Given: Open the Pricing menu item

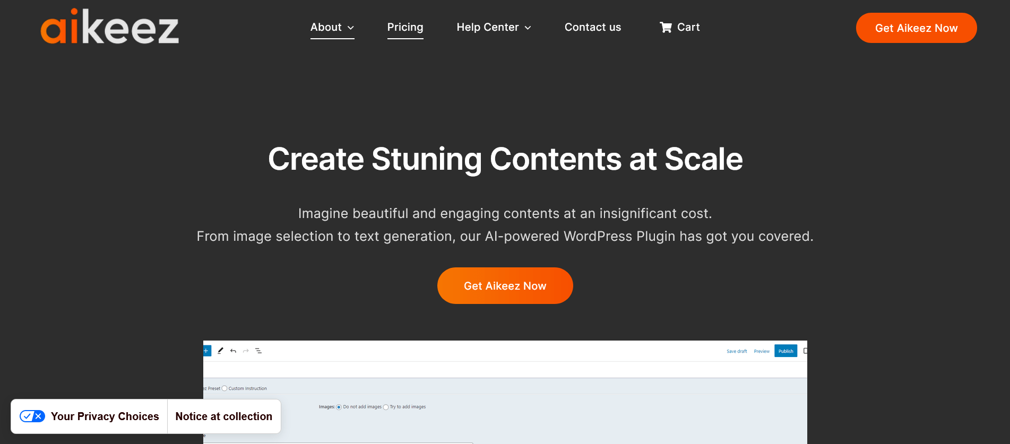Looking at the screenshot, I should click(405, 27).
